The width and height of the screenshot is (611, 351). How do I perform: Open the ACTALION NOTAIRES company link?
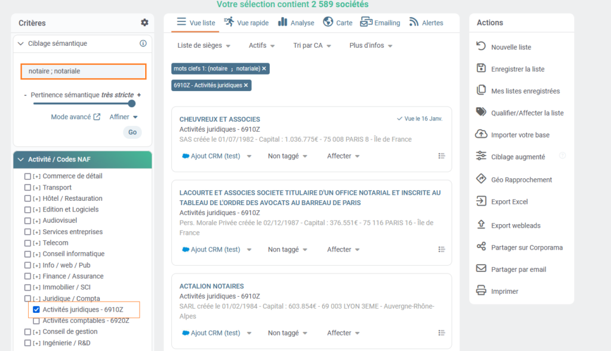click(x=212, y=286)
